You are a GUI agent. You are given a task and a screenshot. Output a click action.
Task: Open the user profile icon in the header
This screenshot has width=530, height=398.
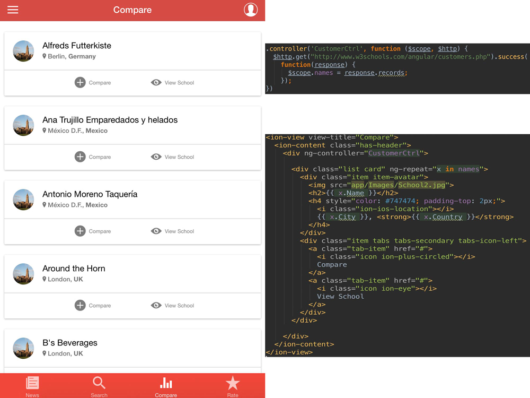click(x=250, y=10)
